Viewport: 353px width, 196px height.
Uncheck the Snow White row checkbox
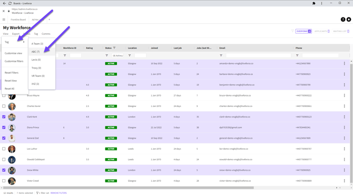pos(4,170)
